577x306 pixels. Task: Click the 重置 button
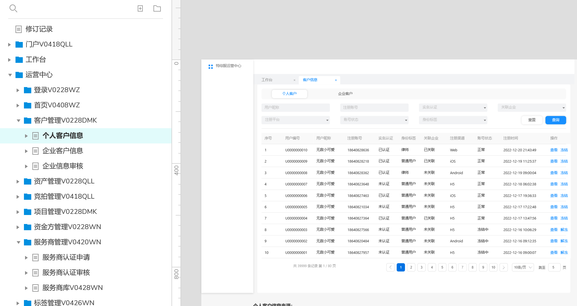[532, 120]
